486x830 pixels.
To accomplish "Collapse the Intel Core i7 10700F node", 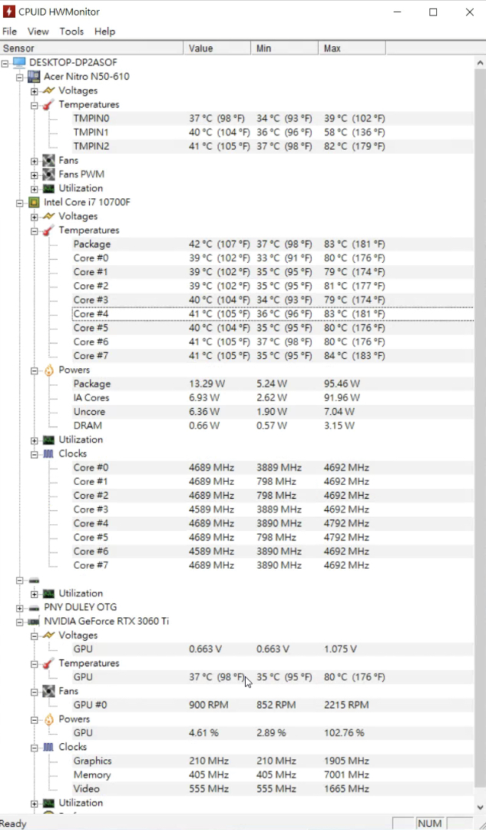I will pos(19,203).
